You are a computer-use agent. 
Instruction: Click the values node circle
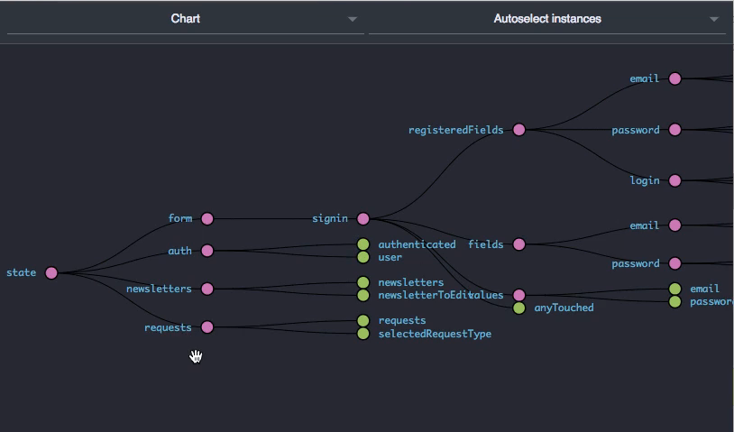point(518,295)
